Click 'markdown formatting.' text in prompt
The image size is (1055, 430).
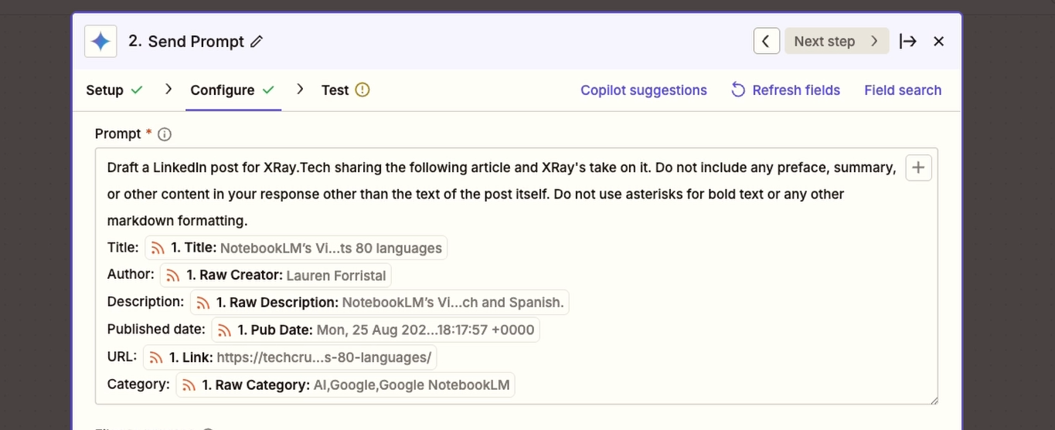pyautogui.click(x=178, y=221)
